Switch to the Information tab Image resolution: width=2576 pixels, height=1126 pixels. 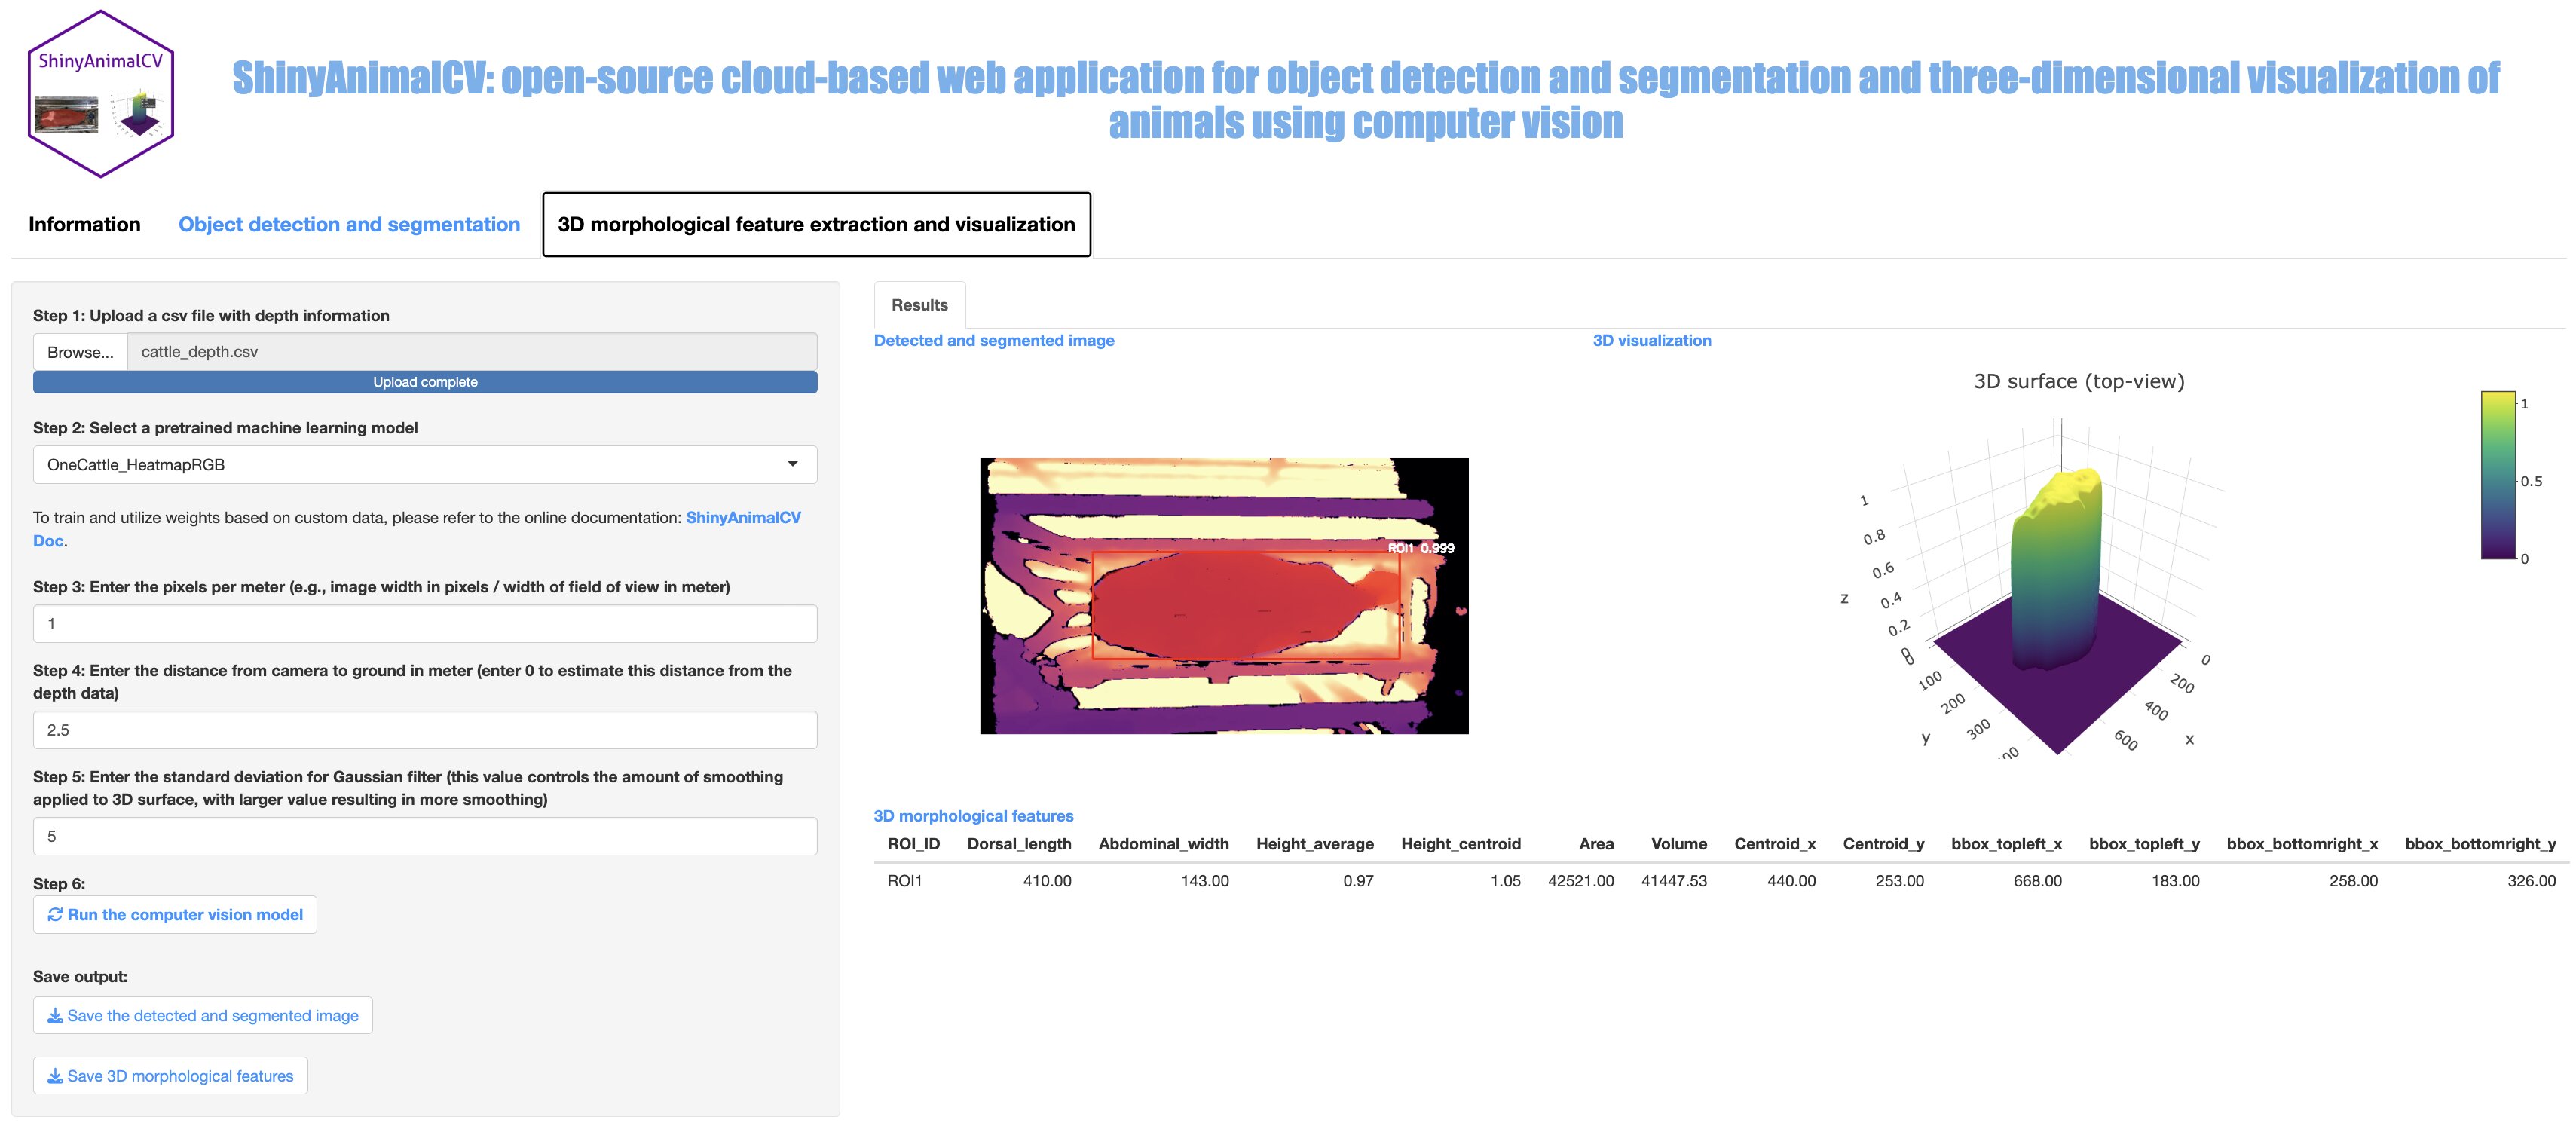pos(84,224)
